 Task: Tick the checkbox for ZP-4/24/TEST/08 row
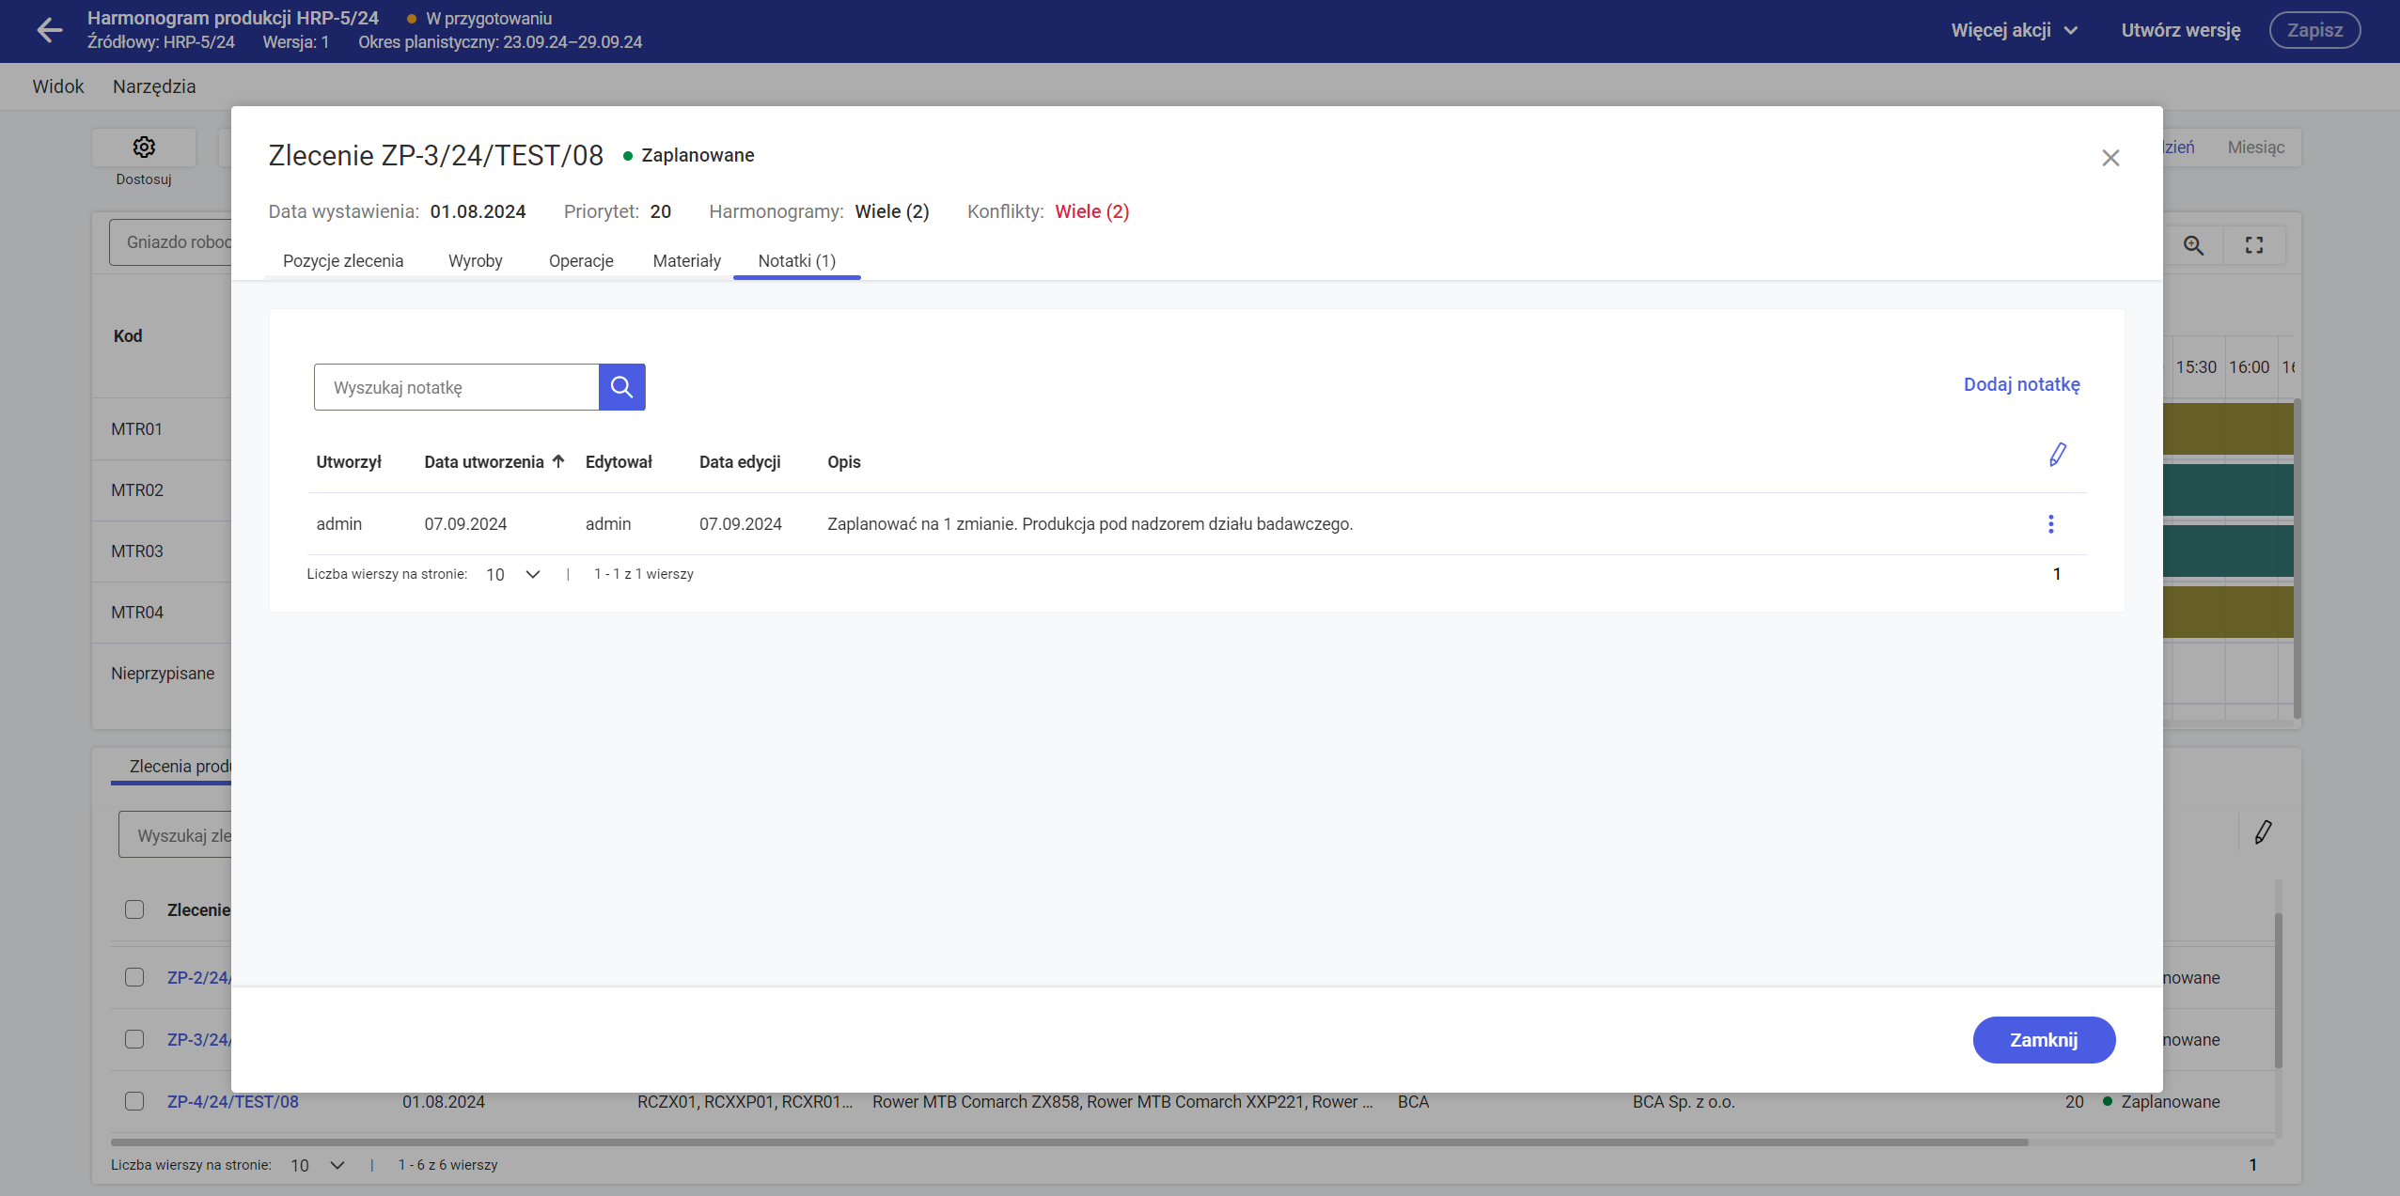(134, 1101)
